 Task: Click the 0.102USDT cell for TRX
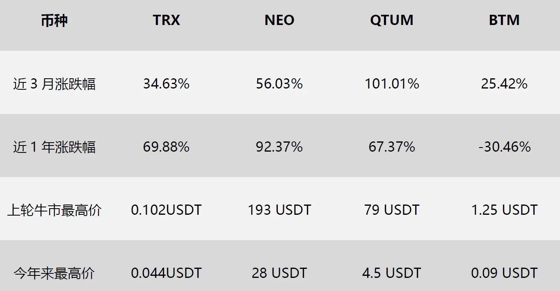pos(166,210)
